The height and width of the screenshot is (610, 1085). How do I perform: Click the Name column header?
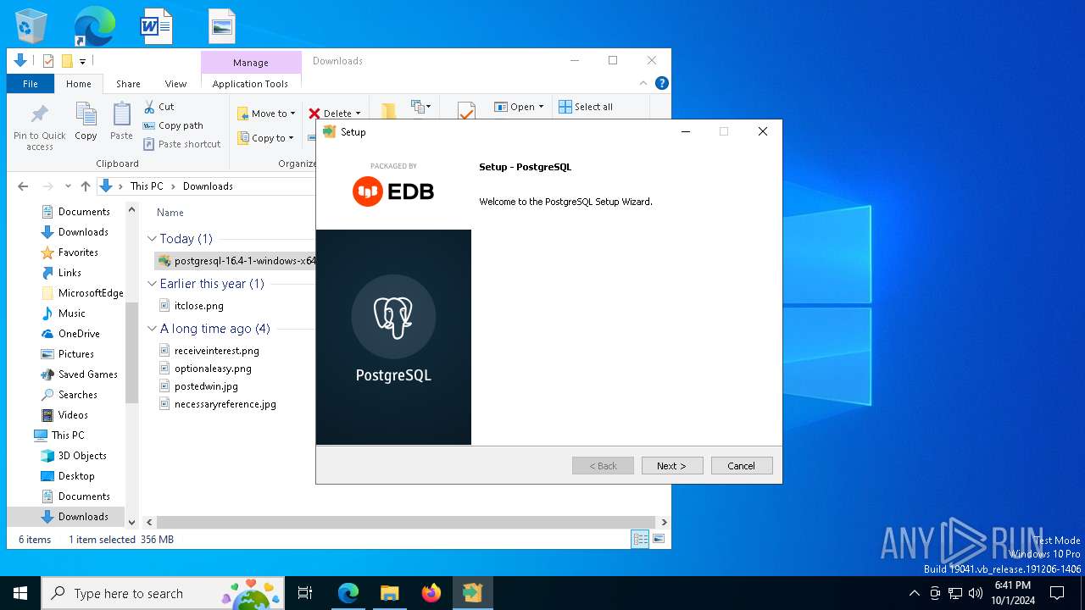[170, 213]
